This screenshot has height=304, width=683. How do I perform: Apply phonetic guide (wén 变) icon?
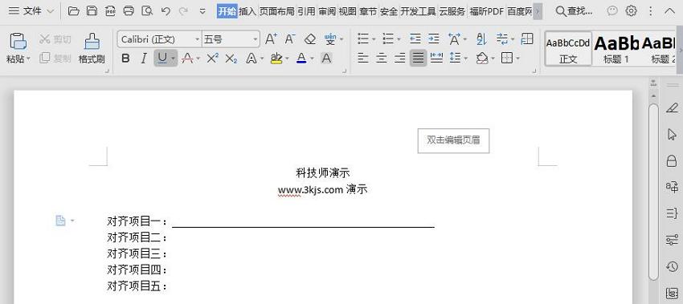click(330, 39)
